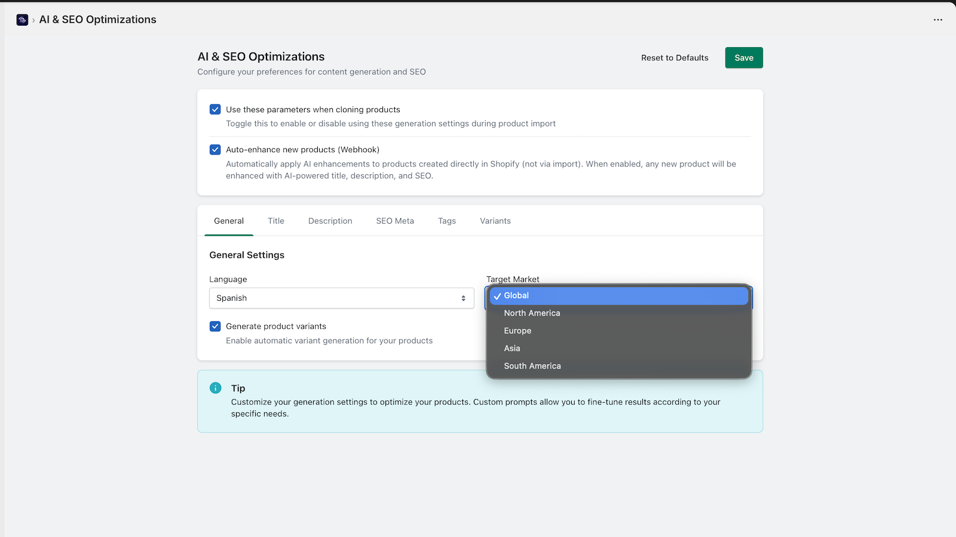
Task: Switch to the Variants tab
Action: 495,221
